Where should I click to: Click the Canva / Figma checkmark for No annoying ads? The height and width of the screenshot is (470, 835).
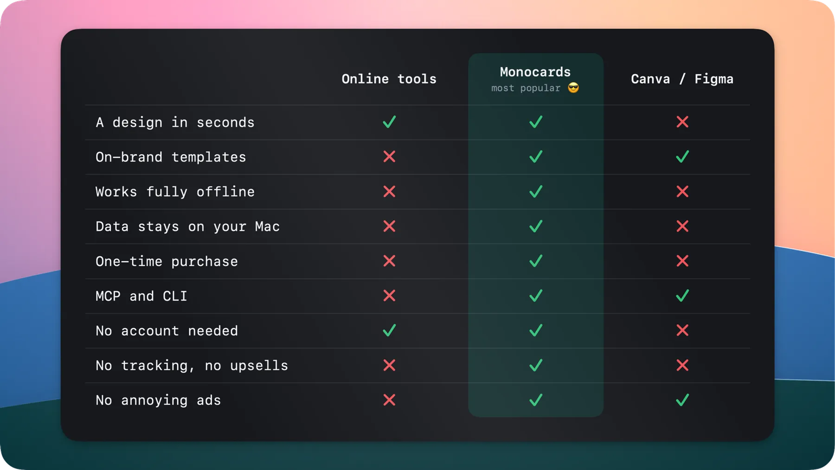(682, 400)
